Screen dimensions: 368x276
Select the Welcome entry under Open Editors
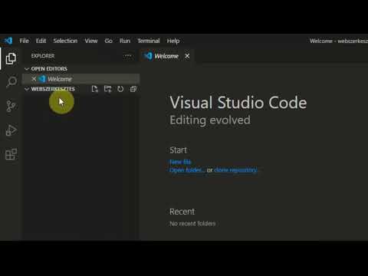tap(80, 79)
